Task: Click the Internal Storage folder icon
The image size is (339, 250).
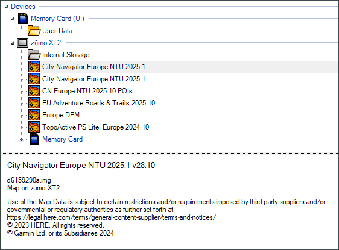Action: [x=34, y=55]
